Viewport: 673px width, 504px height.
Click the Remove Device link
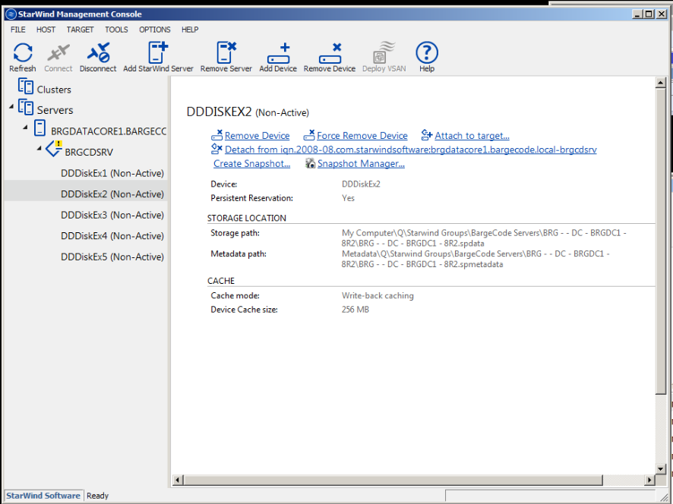click(x=257, y=136)
